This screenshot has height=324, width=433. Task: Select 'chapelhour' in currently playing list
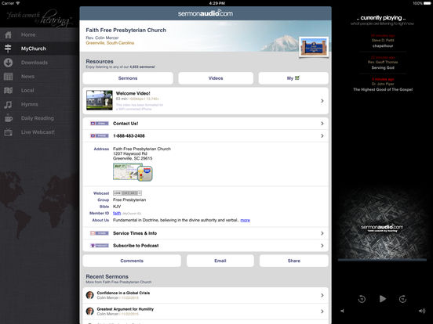coord(383,45)
